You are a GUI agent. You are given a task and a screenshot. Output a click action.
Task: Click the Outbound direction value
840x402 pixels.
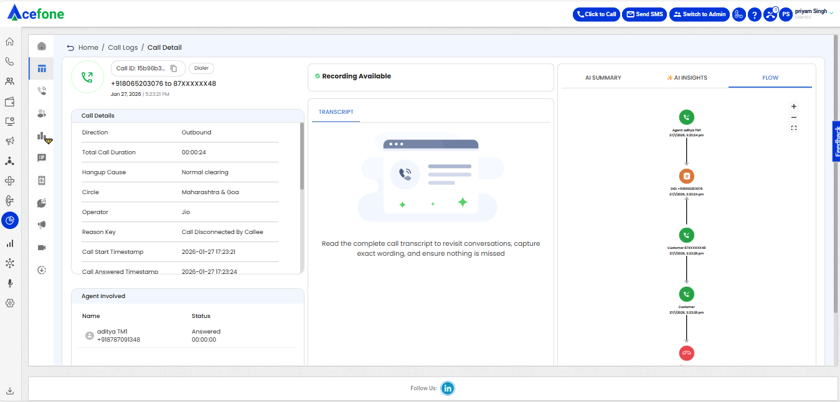196,133
